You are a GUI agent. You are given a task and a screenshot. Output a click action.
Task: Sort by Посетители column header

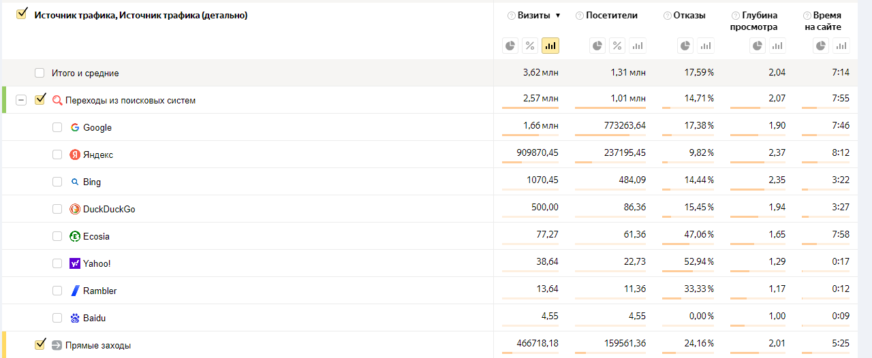coord(612,15)
